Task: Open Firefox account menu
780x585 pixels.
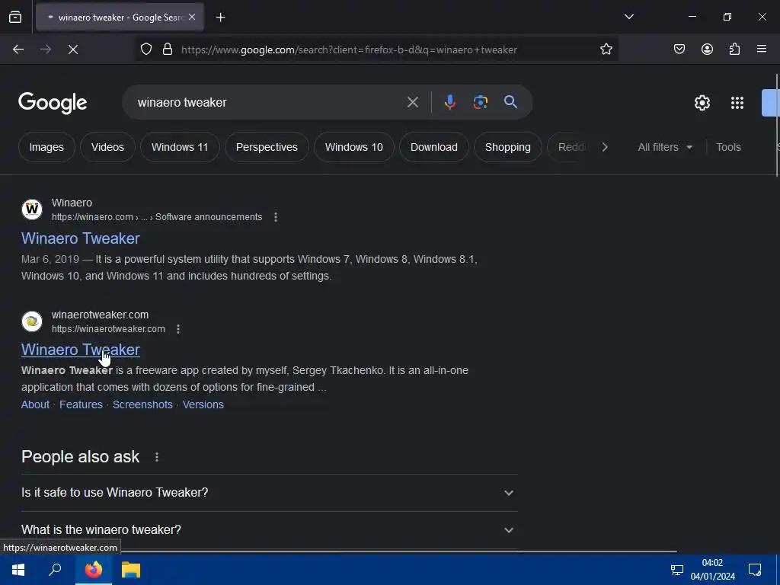Action: point(707,50)
